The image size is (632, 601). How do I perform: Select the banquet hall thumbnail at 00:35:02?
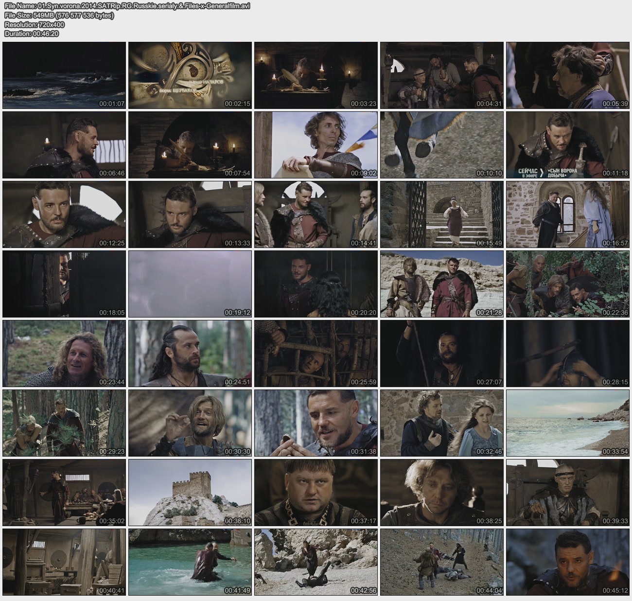click(x=64, y=493)
